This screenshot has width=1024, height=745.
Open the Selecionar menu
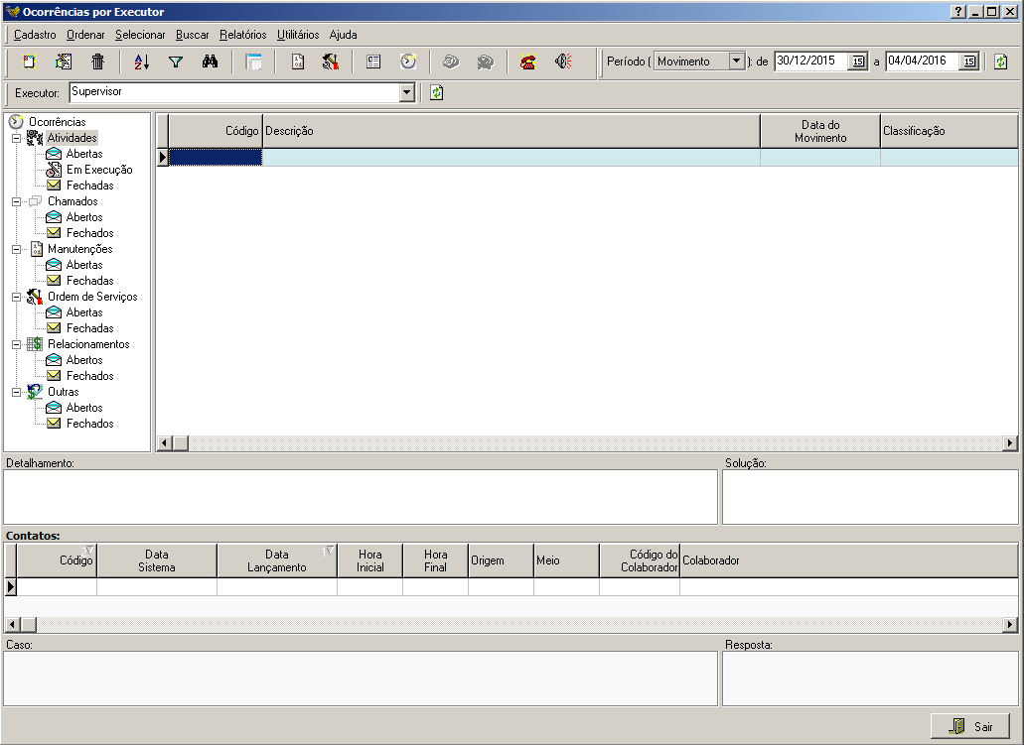coord(140,35)
